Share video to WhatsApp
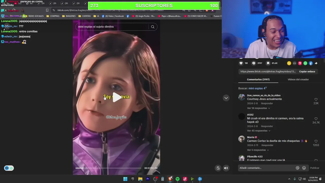 pos(305,63)
